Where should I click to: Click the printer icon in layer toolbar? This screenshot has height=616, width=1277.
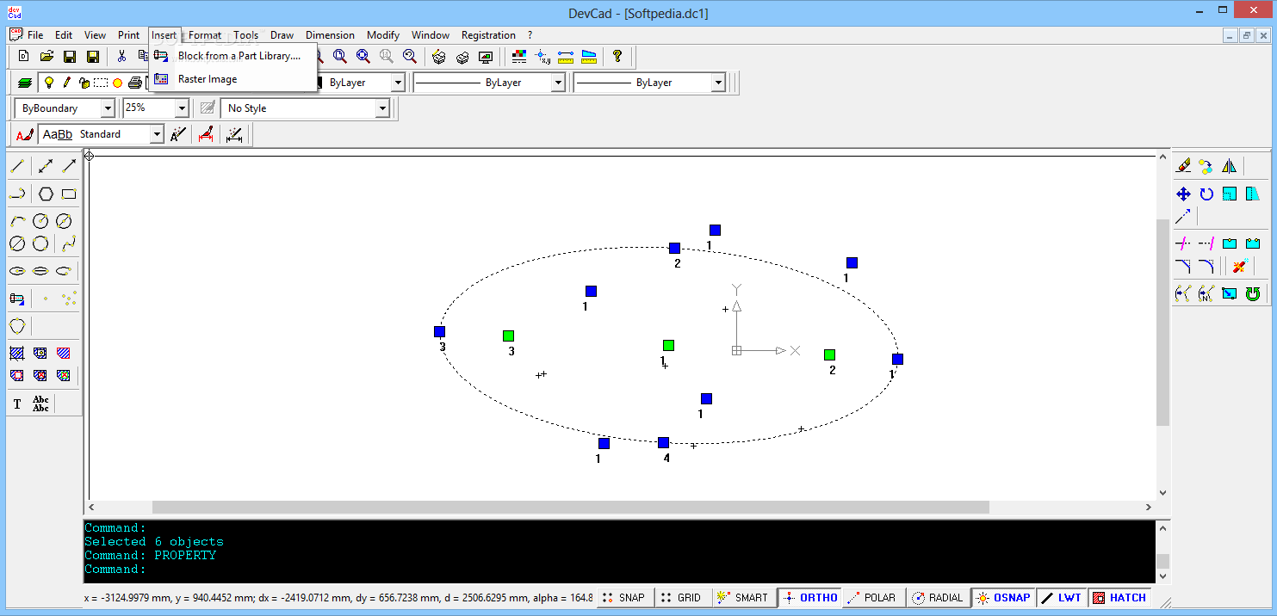coord(135,83)
